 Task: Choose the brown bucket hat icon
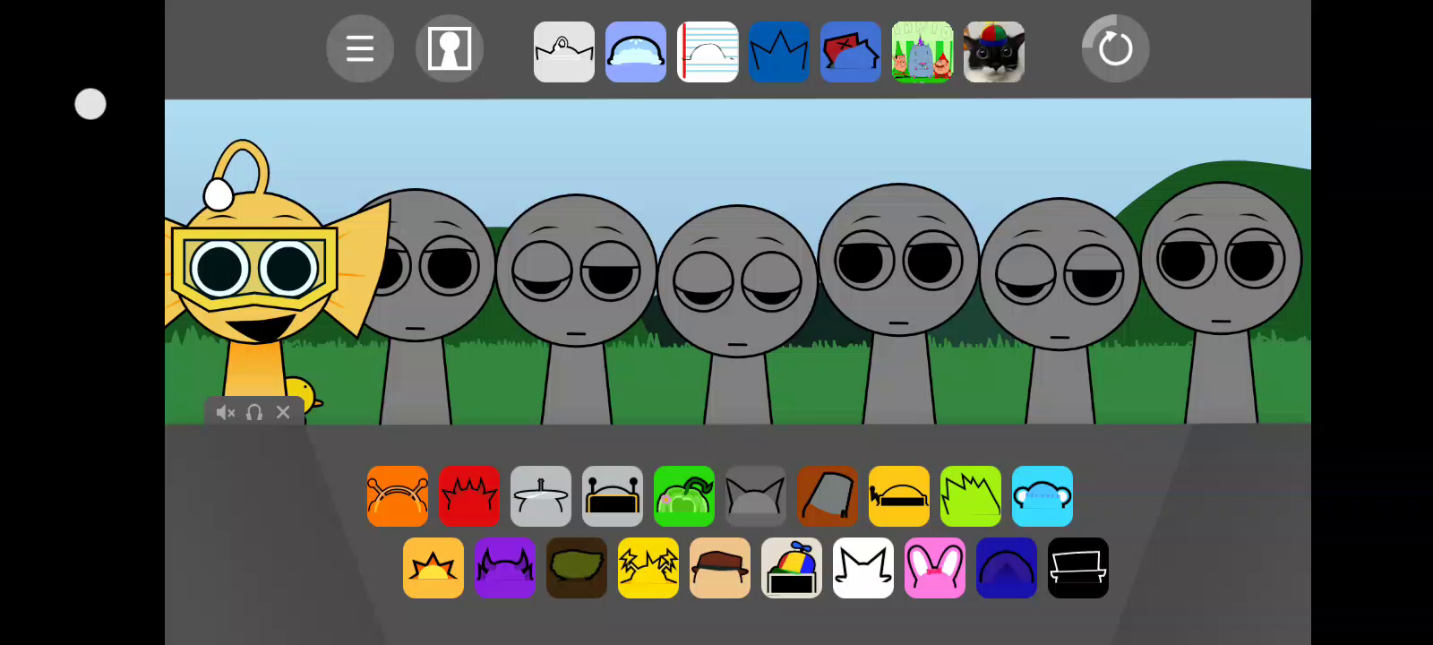tap(828, 496)
